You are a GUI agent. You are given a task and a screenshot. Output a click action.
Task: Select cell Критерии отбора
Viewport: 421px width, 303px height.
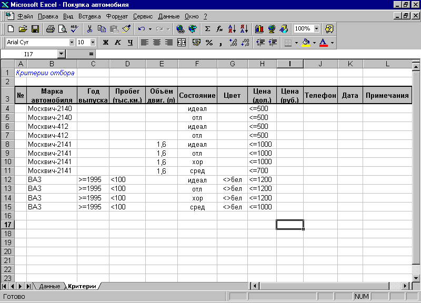click(45, 73)
